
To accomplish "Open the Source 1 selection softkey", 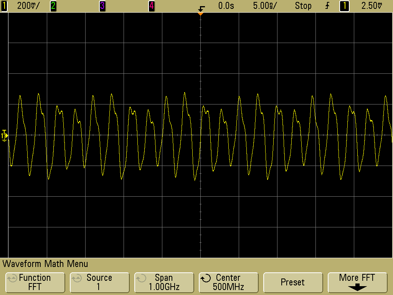I will click(99, 282).
